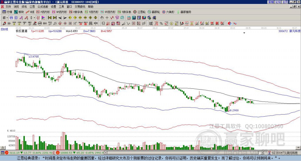The image size is (301, 161).
Task: Click the 13.4700 high price label
Action: [34, 57]
